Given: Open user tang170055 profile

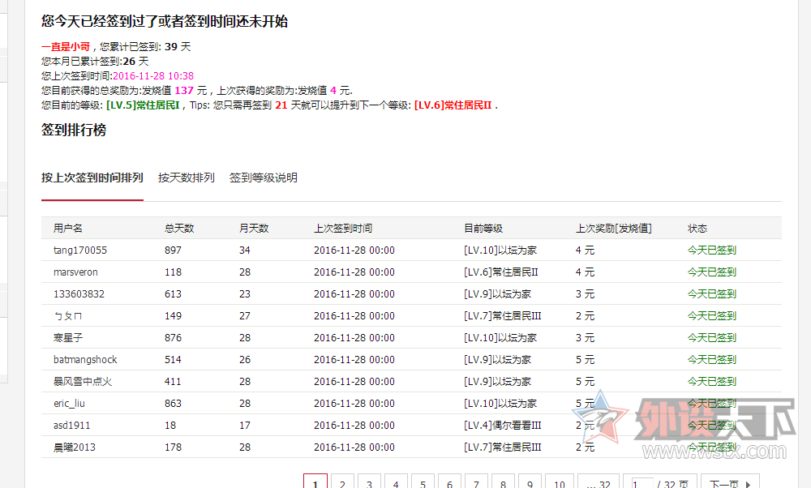Looking at the screenshot, I should click(79, 250).
